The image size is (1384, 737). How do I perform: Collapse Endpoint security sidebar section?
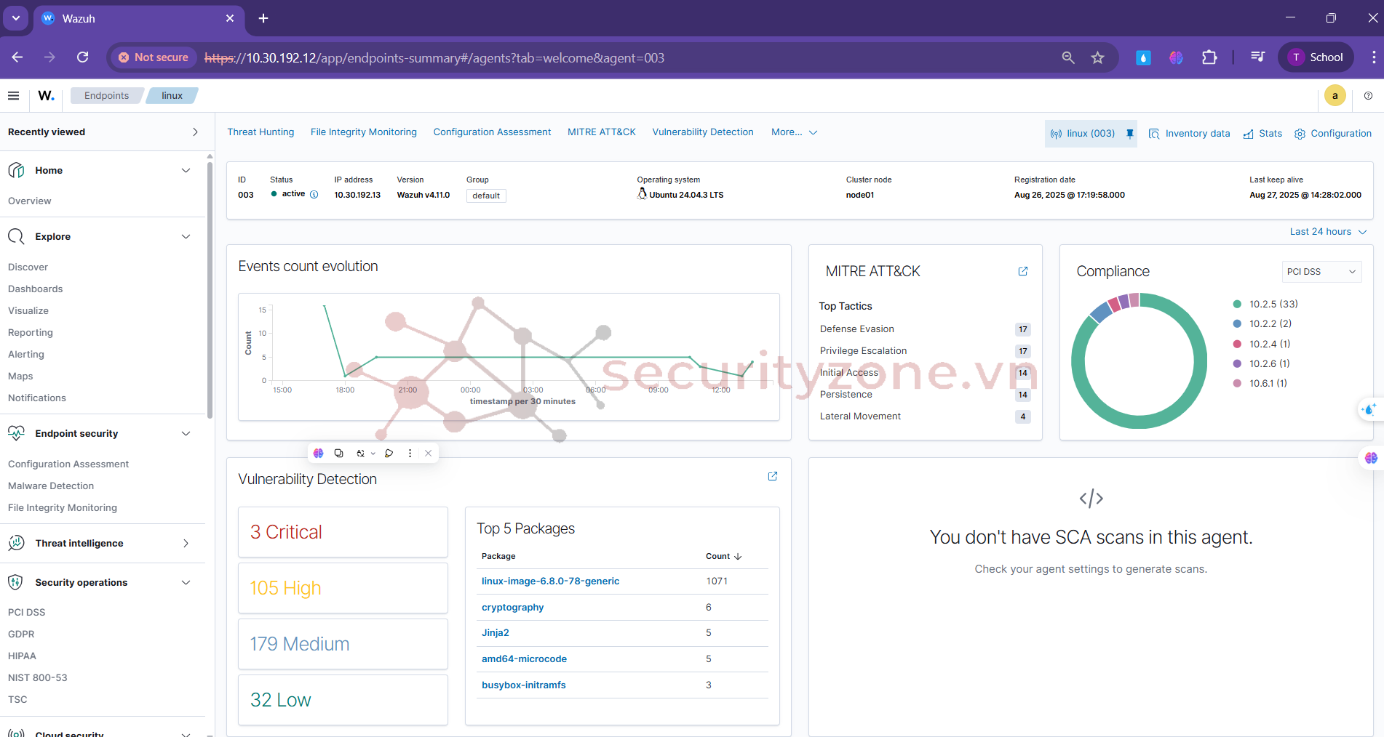point(186,433)
